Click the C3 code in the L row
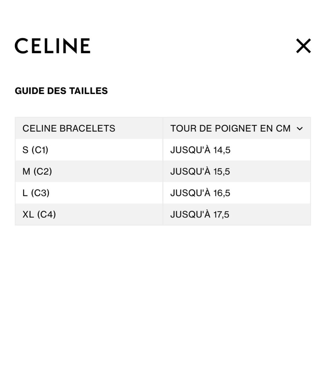 (x=40, y=193)
